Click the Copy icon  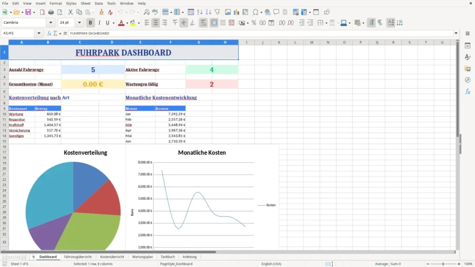point(79,12)
